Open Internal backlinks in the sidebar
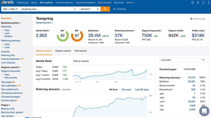This screenshot has width=211, height=118. (x=10, y=59)
